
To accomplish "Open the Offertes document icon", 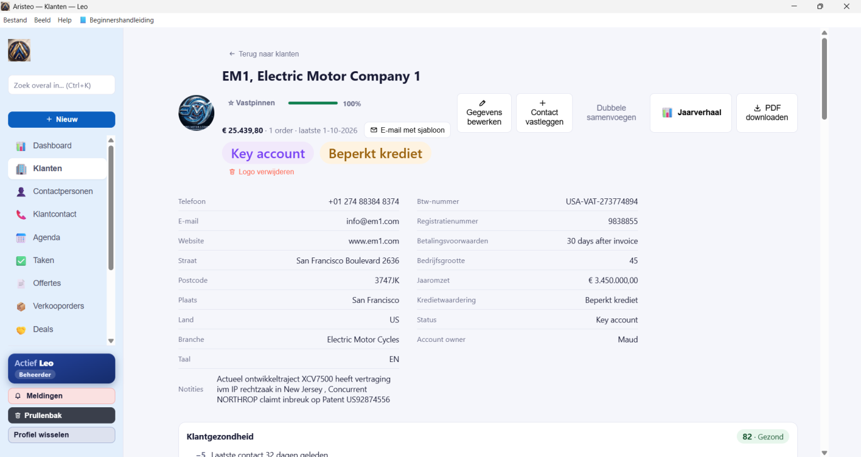I will [21, 284].
